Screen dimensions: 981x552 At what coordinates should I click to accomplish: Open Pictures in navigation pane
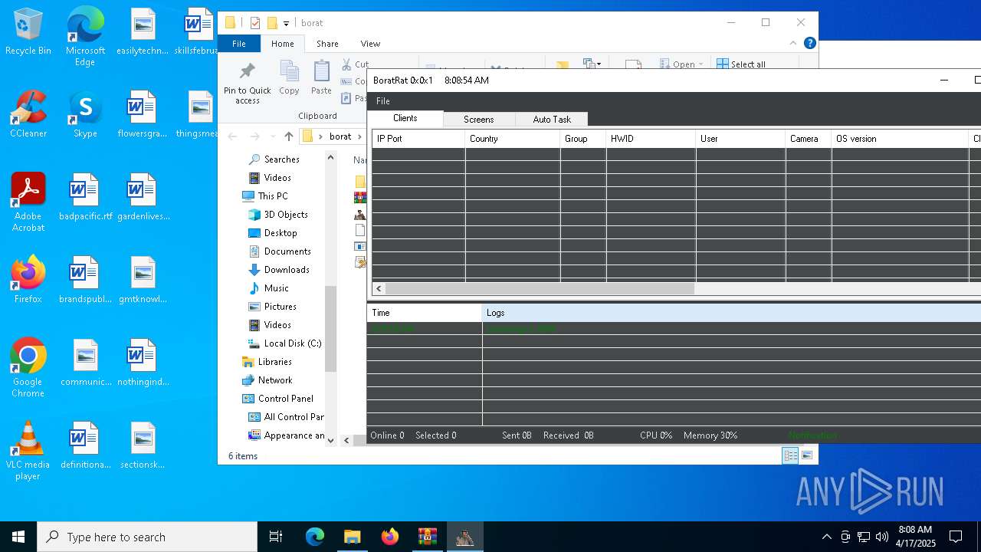click(281, 307)
